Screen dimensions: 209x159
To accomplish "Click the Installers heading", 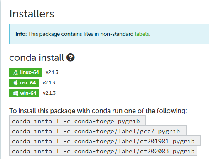I will (x=32, y=14).
